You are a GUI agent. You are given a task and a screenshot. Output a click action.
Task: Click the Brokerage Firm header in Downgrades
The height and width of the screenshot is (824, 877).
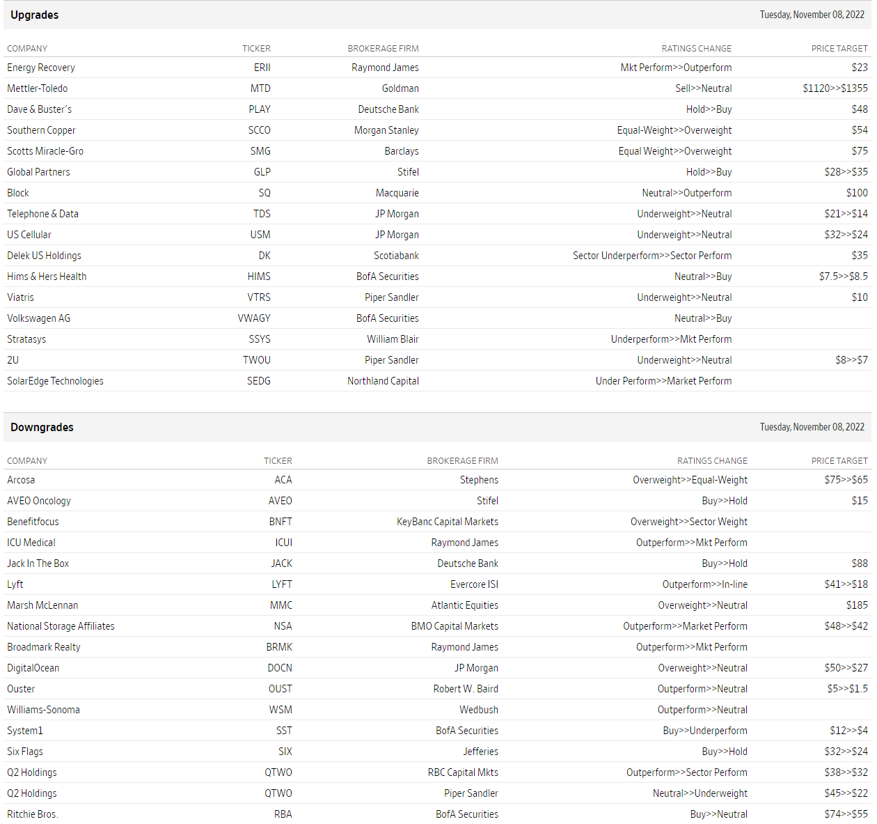pos(462,461)
